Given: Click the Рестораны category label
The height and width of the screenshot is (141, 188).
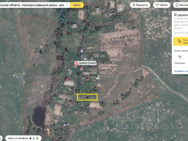Looking at the screenshot, I should click(180, 63).
